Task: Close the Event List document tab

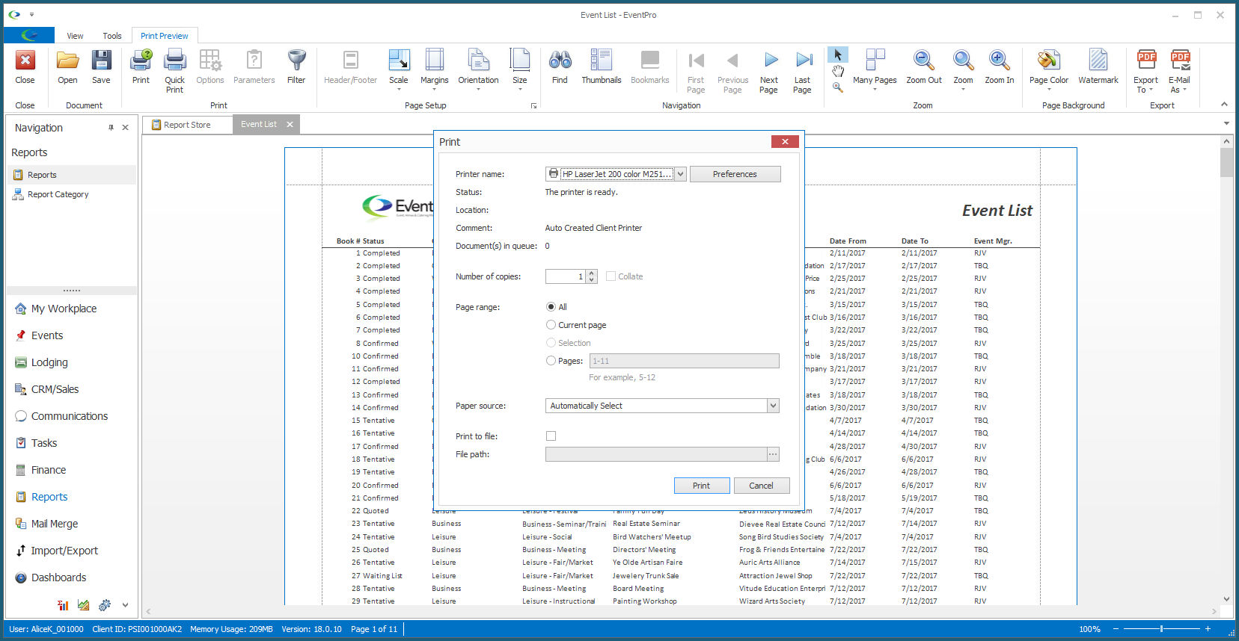Action: [x=290, y=125]
